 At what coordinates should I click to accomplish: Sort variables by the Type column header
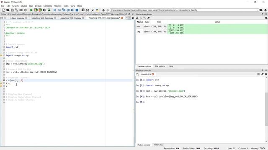tap(147, 22)
